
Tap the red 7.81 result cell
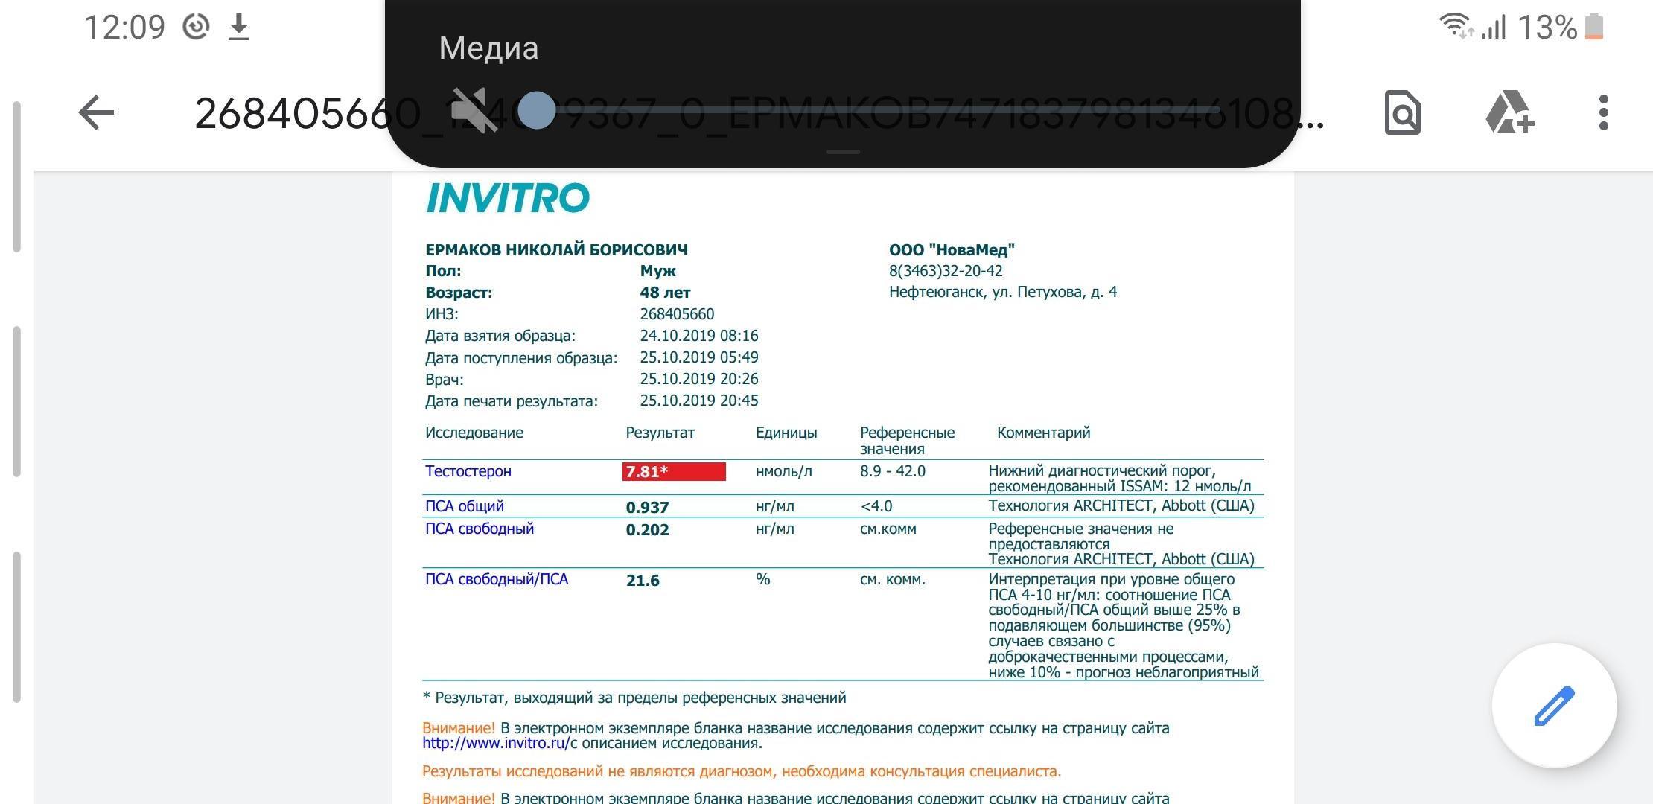[673, 471]
